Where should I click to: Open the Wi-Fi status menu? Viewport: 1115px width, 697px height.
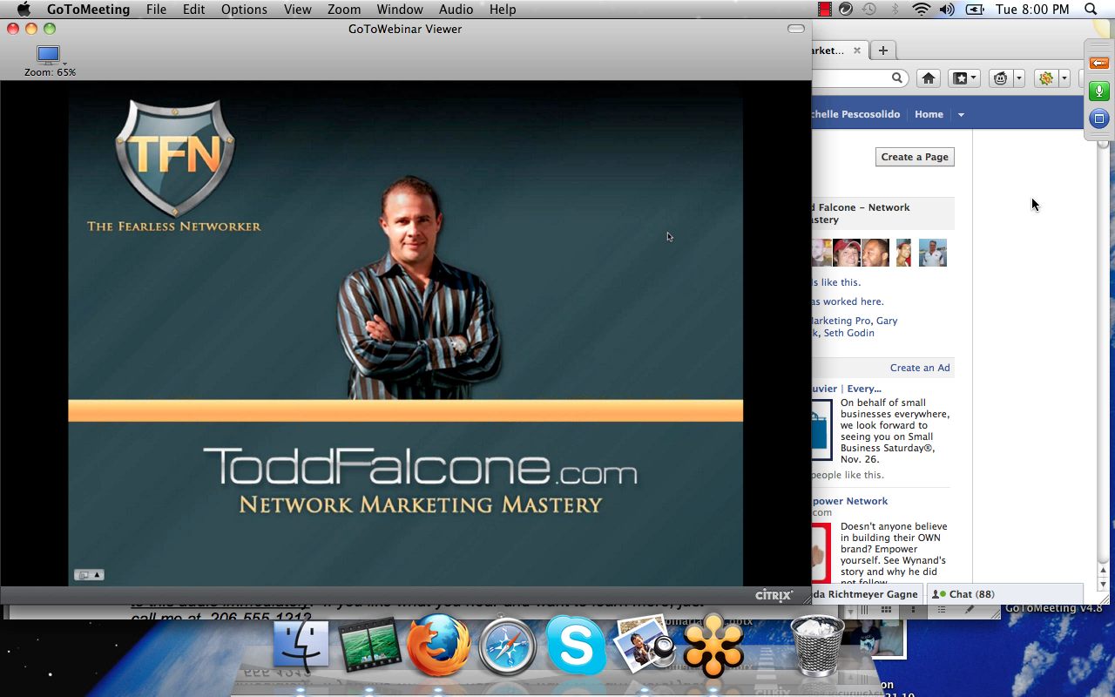point(921,10)
